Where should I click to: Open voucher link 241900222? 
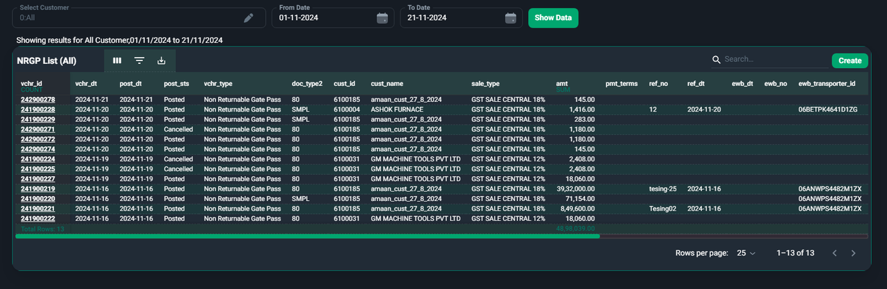click(x=38, y=218)
